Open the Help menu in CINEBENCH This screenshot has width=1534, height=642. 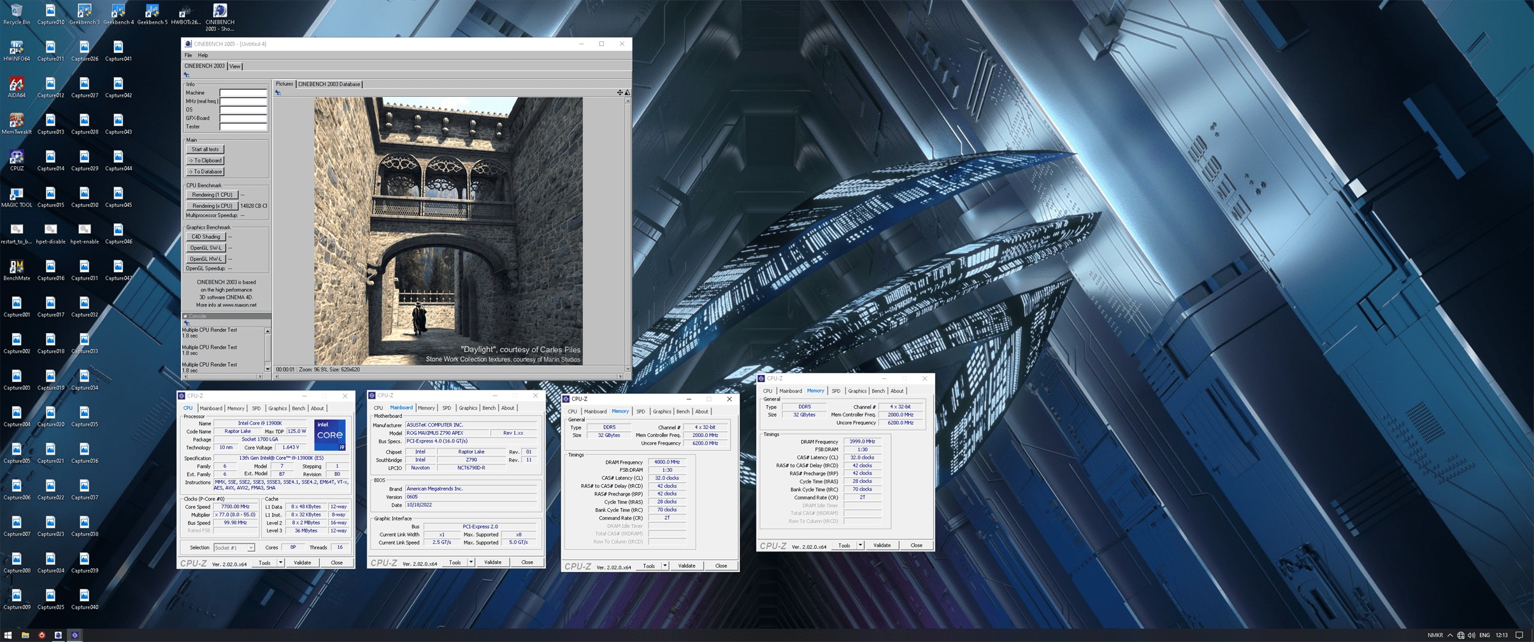click(x=203, y=55)
